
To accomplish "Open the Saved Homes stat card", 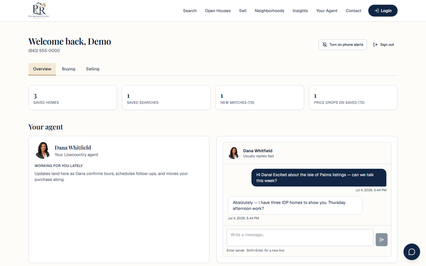I will tap(73, 98).
